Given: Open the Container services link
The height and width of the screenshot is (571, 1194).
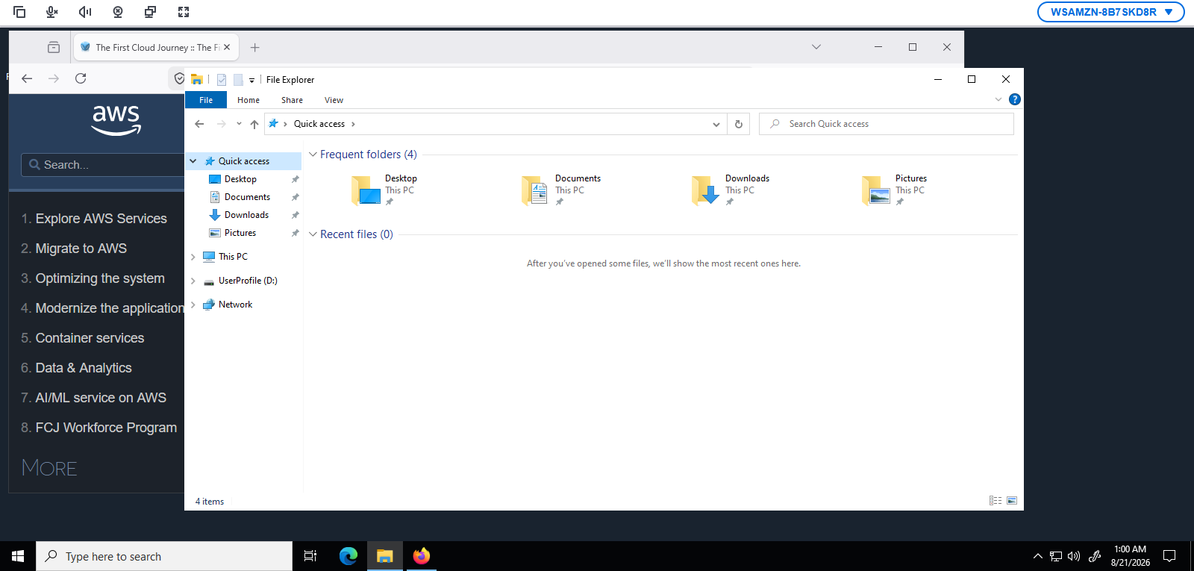Looking at the screenshot, I should [90, 338].
